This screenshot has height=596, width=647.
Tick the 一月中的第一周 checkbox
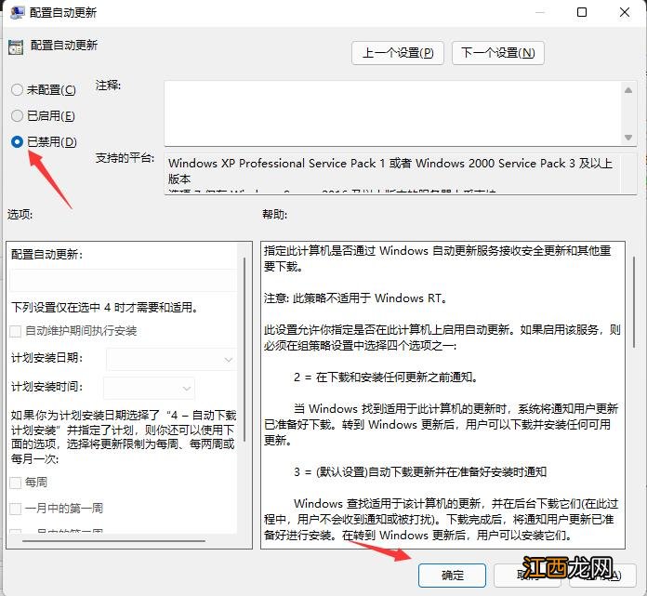[x=16, y=509]
